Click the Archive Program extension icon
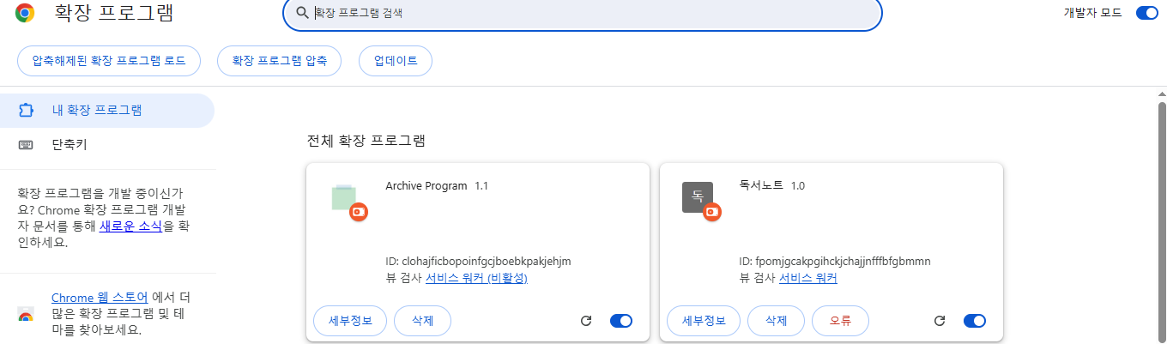This screenshot has width=1167, height=344. pyautogui.click(x=343, y=197)
